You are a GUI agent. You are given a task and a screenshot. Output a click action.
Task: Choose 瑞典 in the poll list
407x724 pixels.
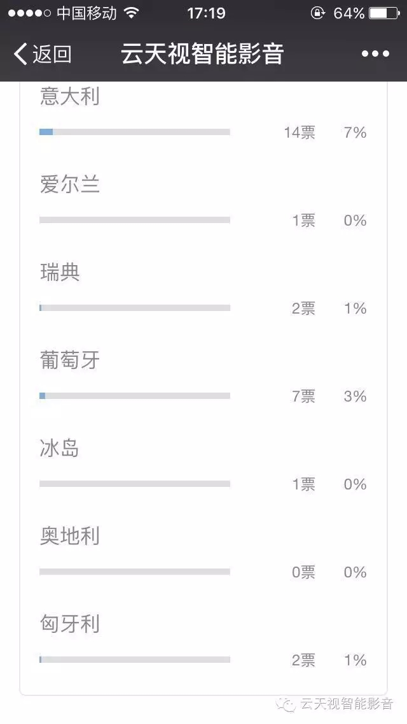(x=59, y=272)
